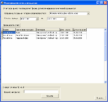The image size is (108, 102).
Task: Click the Задача column header
Action: pos(9,30)
